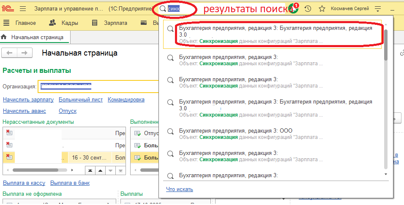Open service and settings menu icon
The image size is (404, 205).
(378, 9)
